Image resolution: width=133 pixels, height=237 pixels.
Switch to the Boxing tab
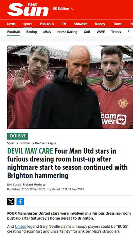click(x=31, y=32)
